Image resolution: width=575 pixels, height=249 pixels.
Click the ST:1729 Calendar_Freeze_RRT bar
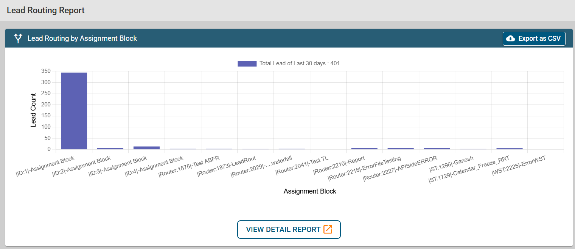click(510, 149)
